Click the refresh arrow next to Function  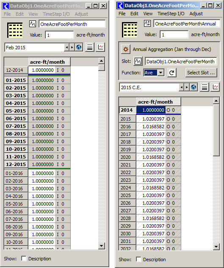click(171, 73)
